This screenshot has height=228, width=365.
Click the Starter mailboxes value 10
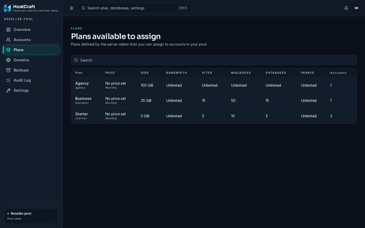pos(233,116)
